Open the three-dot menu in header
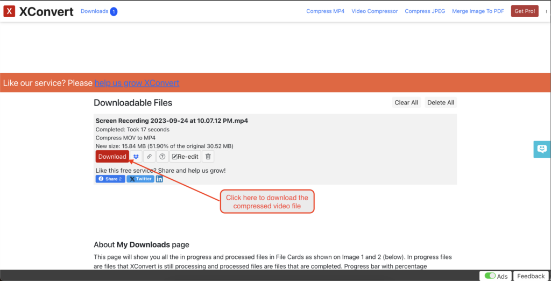 (547, 11)
